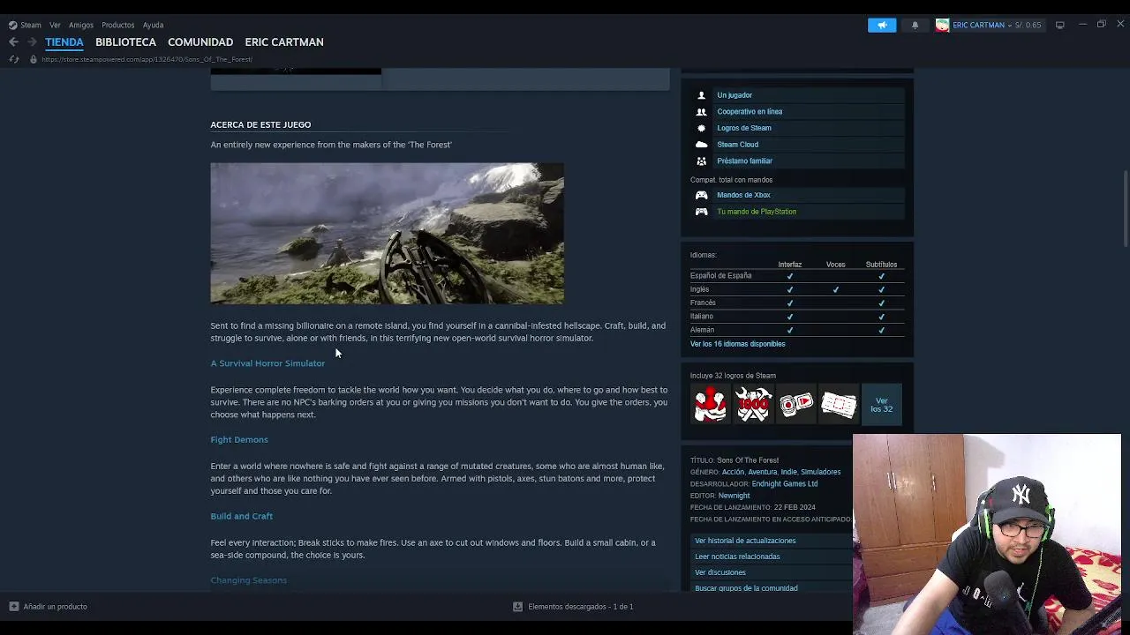This screenshot has height=635, width=1130.
Task: Click the store page URL field
Action: (147, 59)
